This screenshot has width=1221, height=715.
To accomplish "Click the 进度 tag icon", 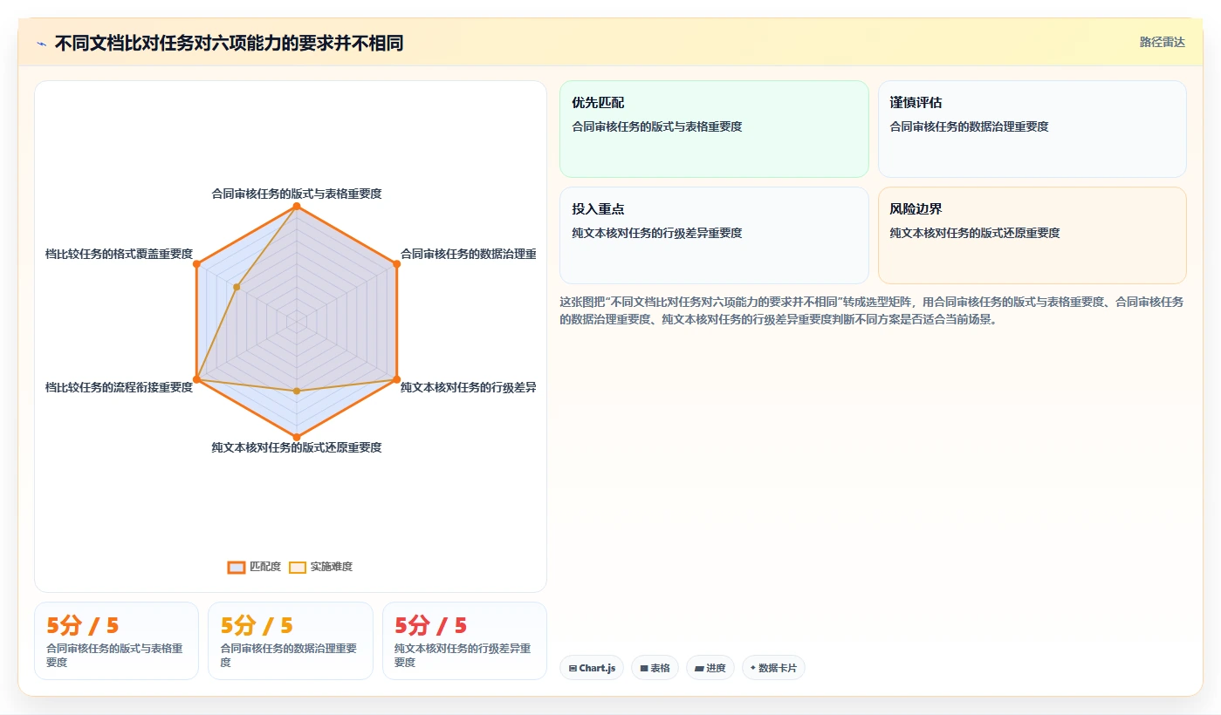I will coord(699,668).
